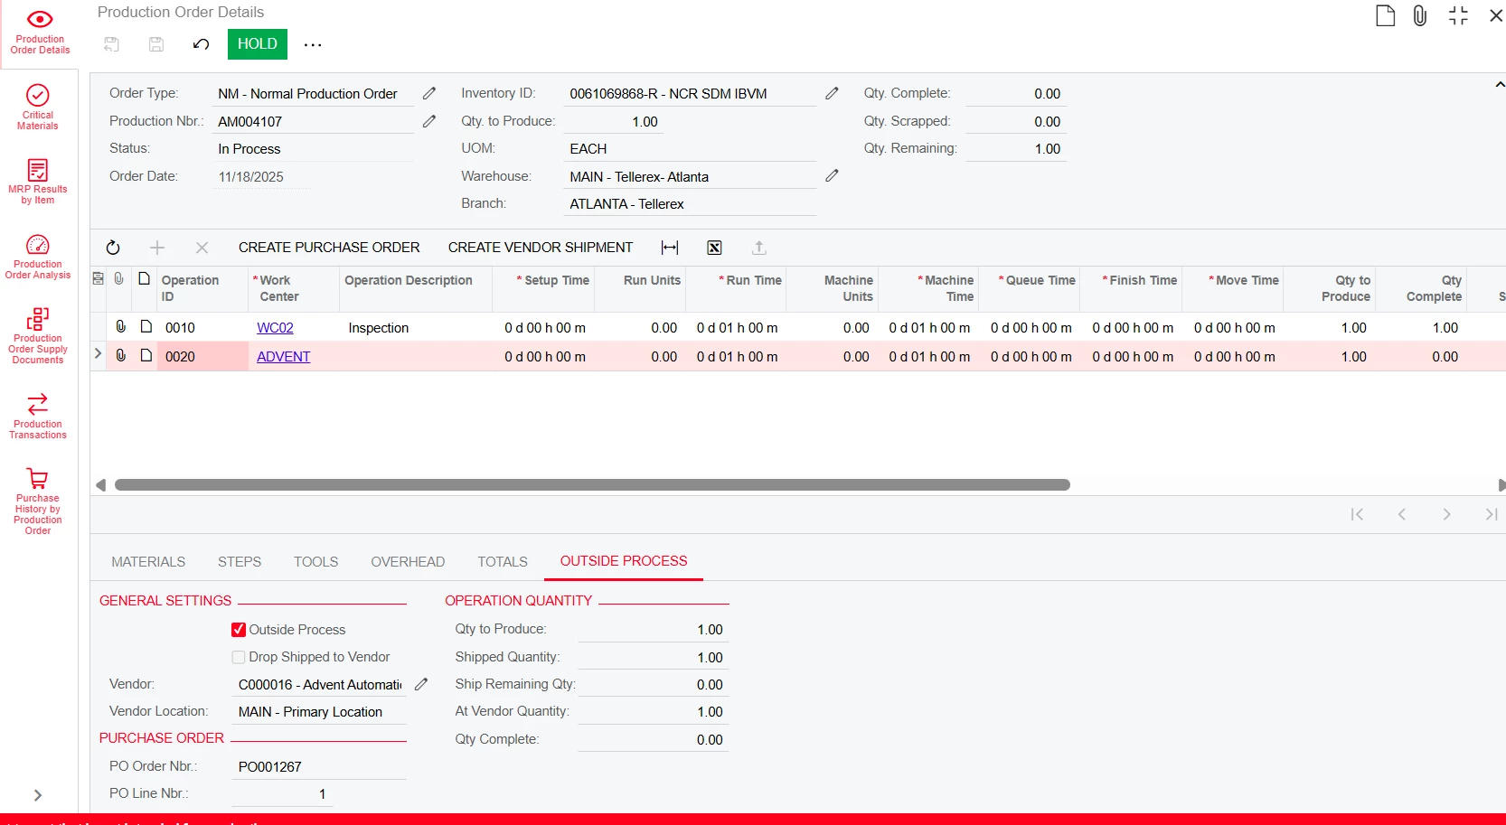Open attachments paperclip in title bar
The height and width of the screenshot is (825, 1506).
tap(1420, 15)
